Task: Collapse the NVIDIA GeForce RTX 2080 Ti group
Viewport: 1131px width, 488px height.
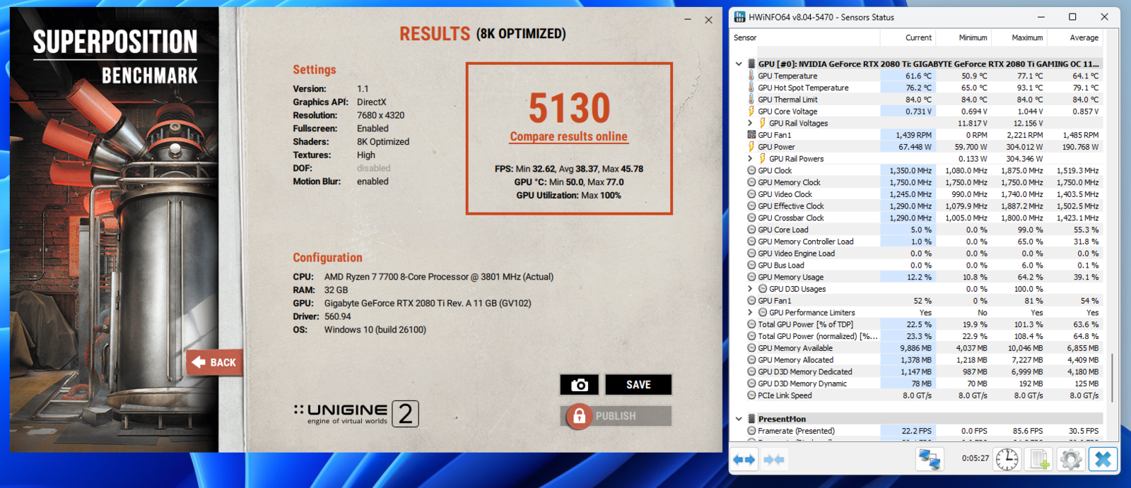Action: tap(739, 64)
